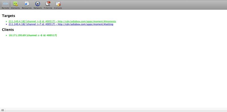
Task: Switch to the Elements panel
Action: point(15,5)
